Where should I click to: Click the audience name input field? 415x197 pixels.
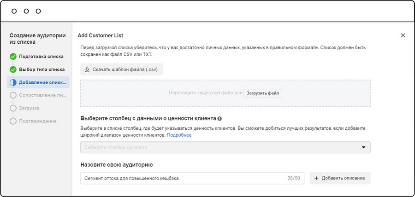pyautogui.click(x=192, y=178)
